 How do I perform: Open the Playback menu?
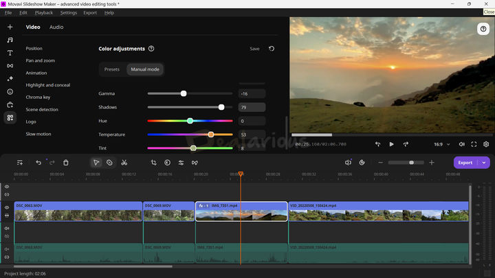[44, 12]
